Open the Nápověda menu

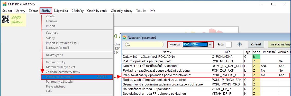61,11
